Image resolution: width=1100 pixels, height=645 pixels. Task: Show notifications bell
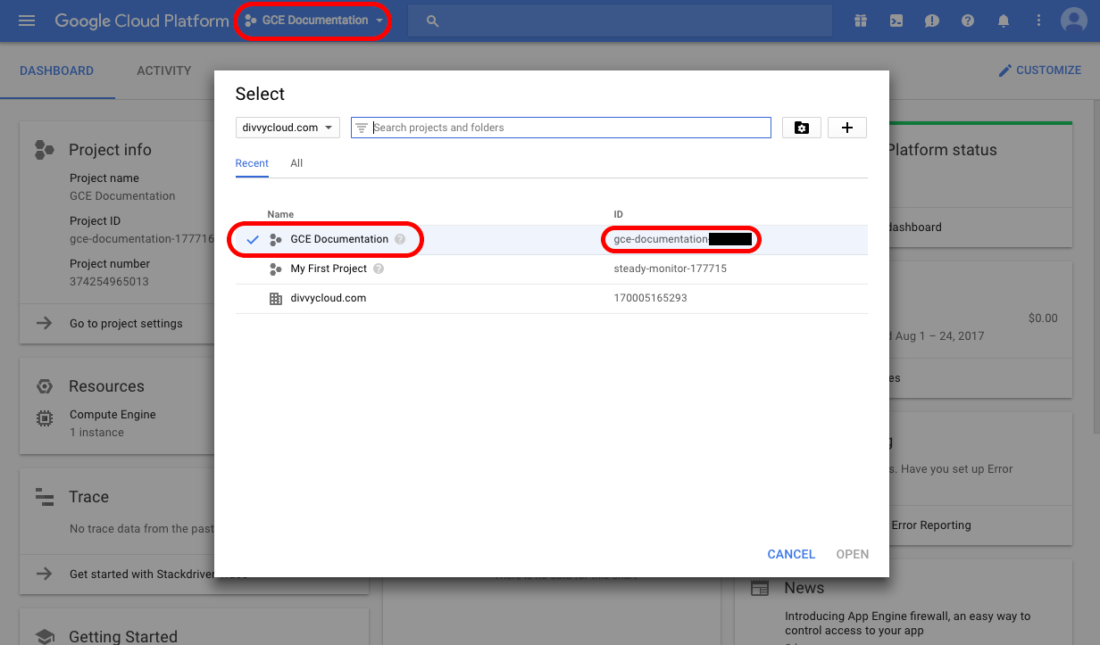pos(1004,21)
